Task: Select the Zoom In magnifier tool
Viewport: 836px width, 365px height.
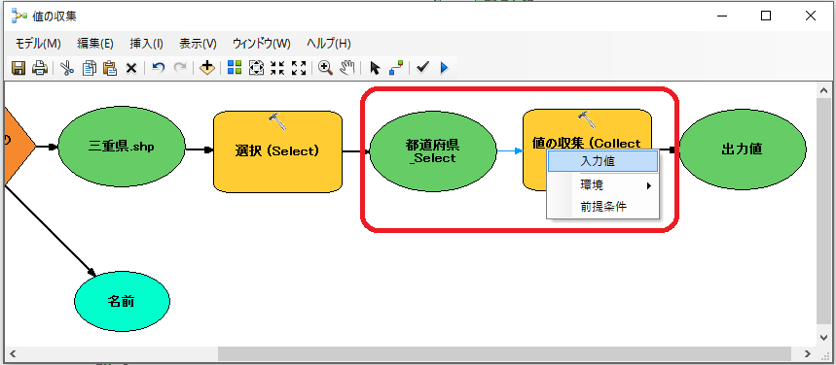Action: tap(325, 68)
